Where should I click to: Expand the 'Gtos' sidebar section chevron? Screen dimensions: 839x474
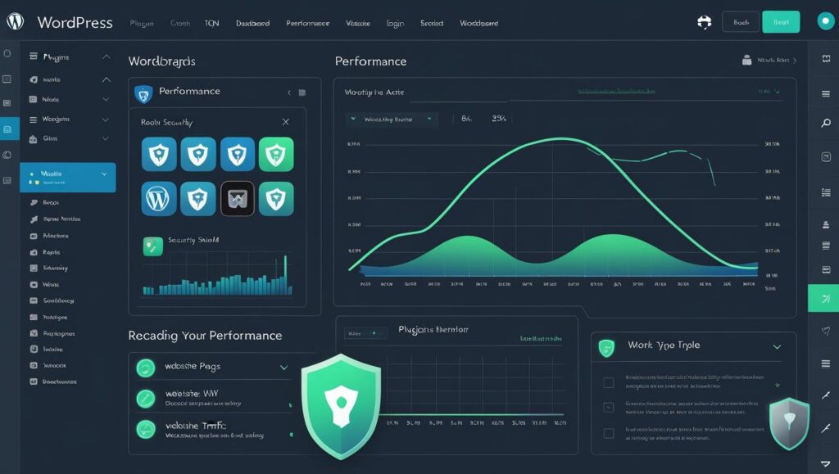tap(106, 139)
